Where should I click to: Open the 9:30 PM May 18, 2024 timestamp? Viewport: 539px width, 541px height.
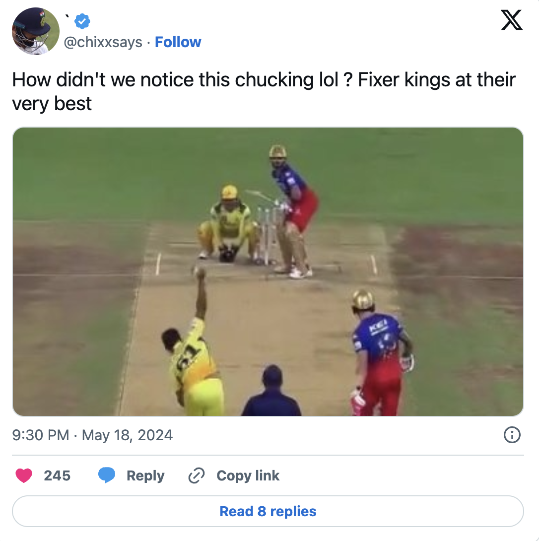(92, 435)
